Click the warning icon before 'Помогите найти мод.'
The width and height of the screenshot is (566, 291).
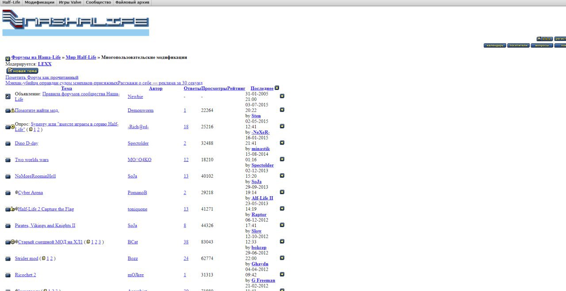(13, 110)
